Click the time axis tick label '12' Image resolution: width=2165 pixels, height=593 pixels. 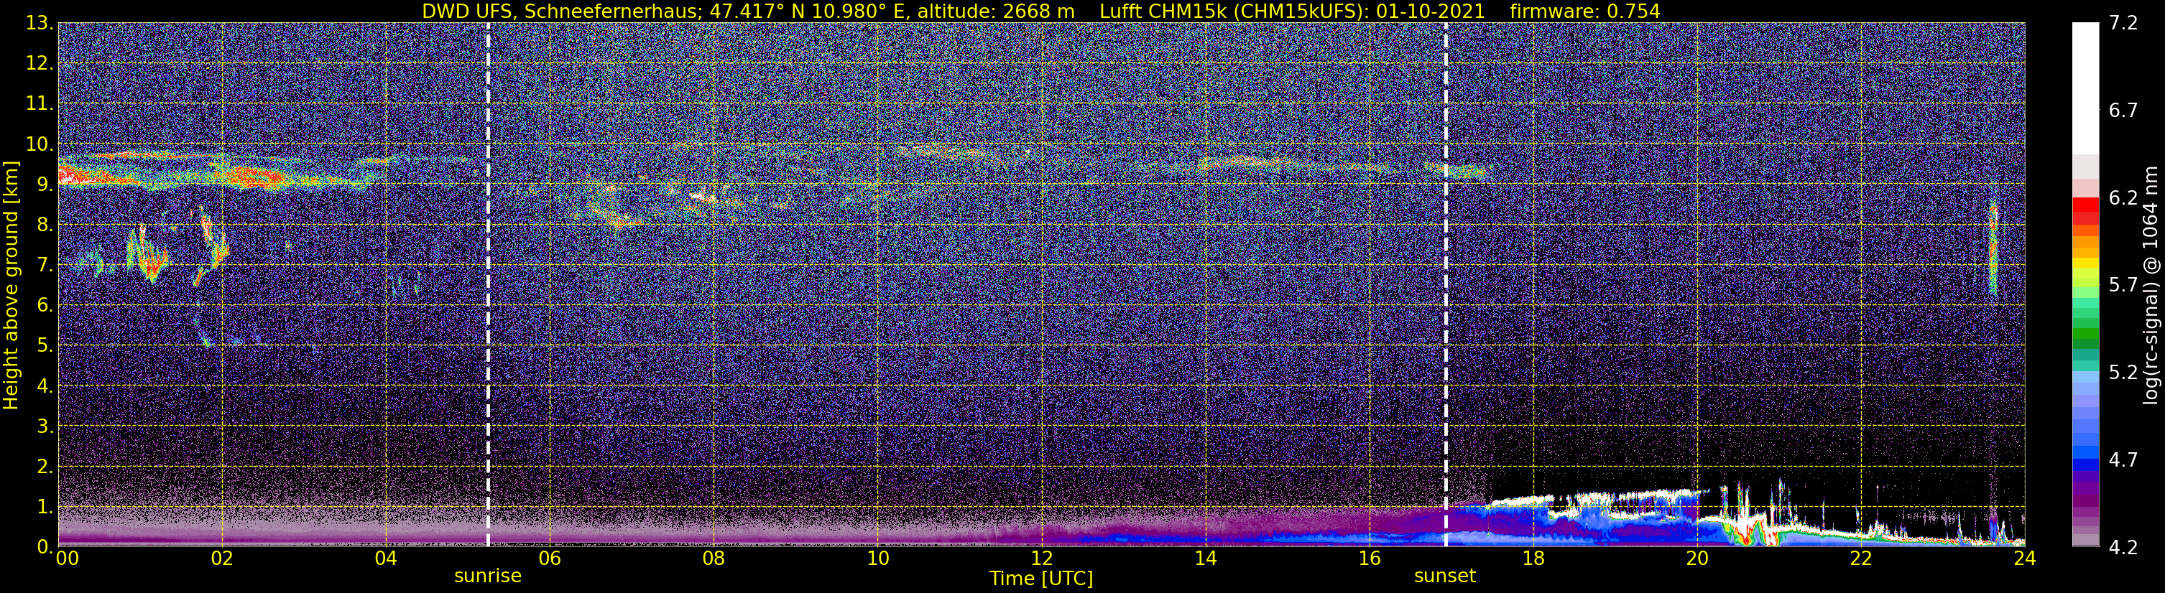point(1041,559)
